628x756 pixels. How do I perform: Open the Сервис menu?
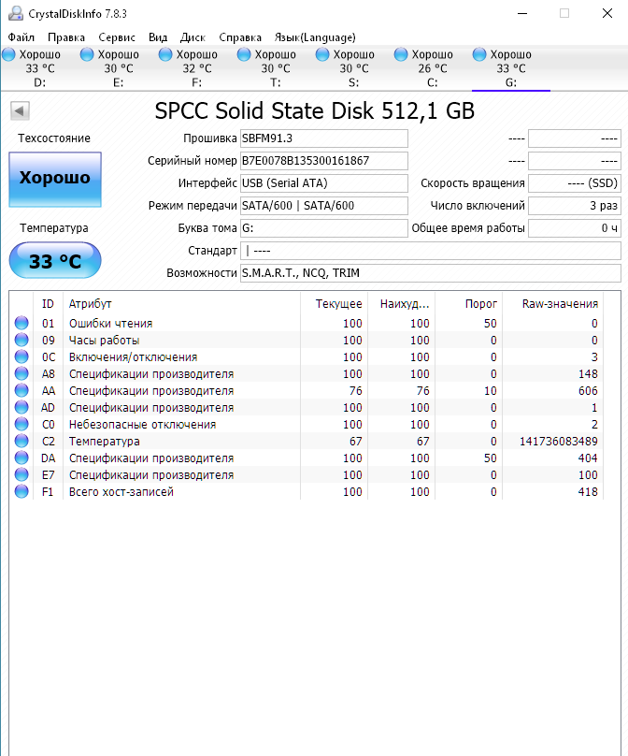117,37
